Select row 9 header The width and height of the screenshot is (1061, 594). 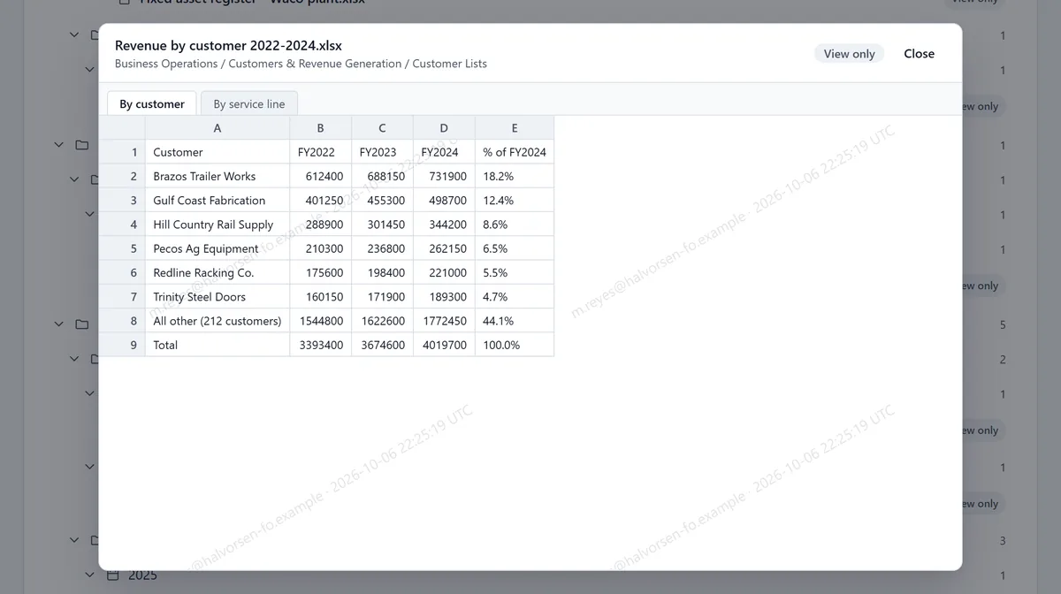pos(122,345)
